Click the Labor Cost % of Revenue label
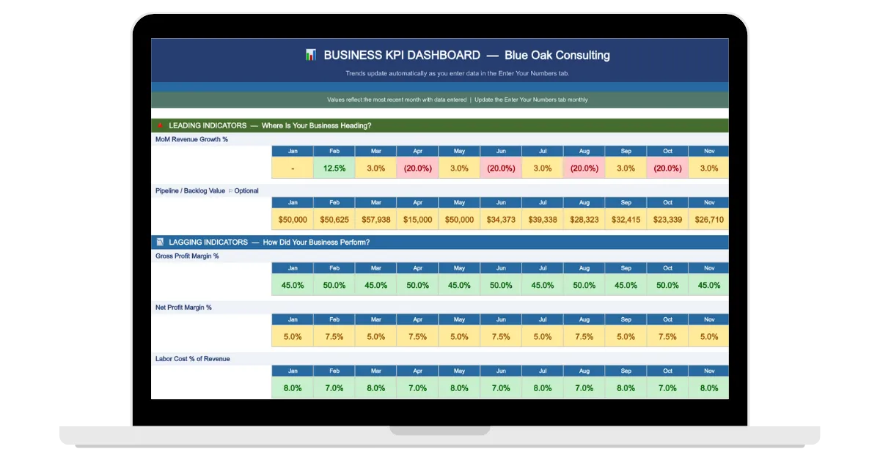The image size is (880, 460). (x=192, y=359)
